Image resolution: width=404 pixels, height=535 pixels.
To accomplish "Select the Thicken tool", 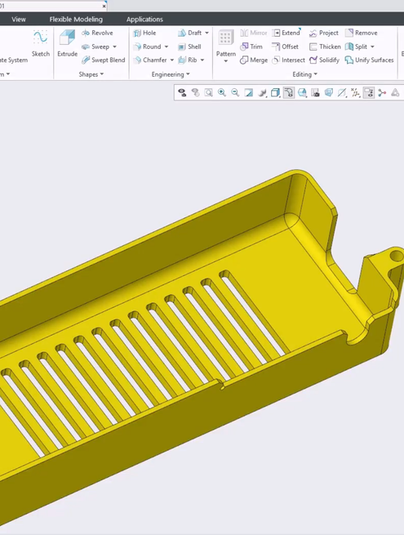I will (x=325, y=47).
